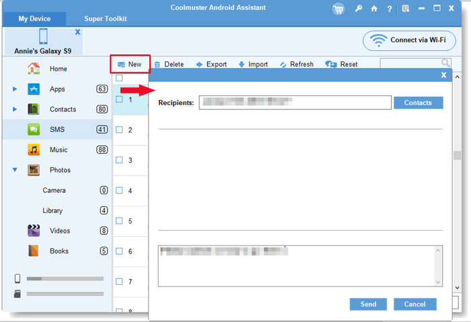Check the box for message row 6

pos(119,251)
